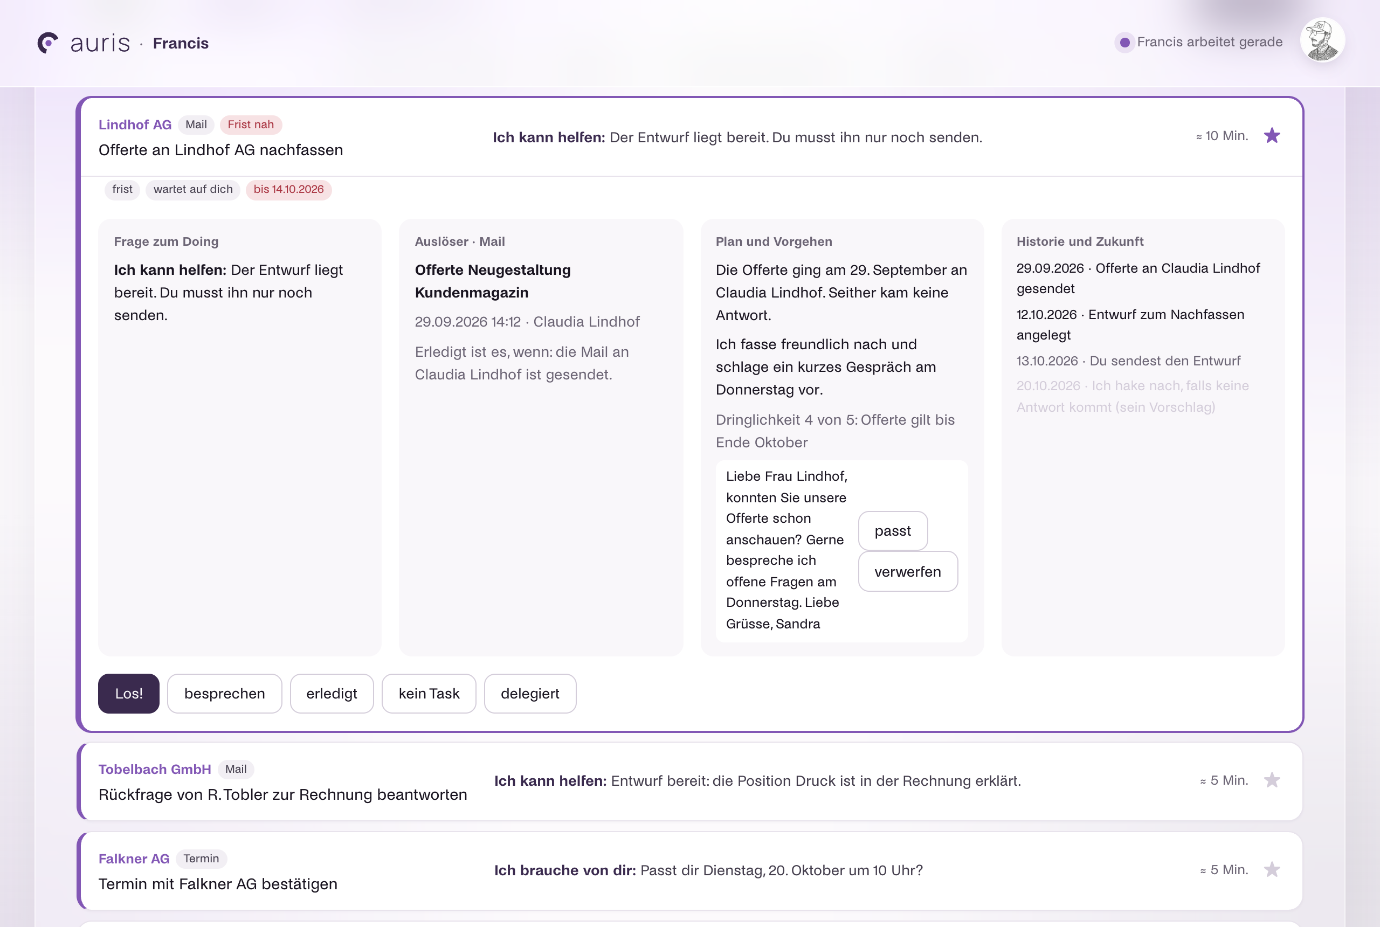Click the 20.10.2026 Ich hake nach entry
Screen dimensions: 1380x927
coord(1132,396)
